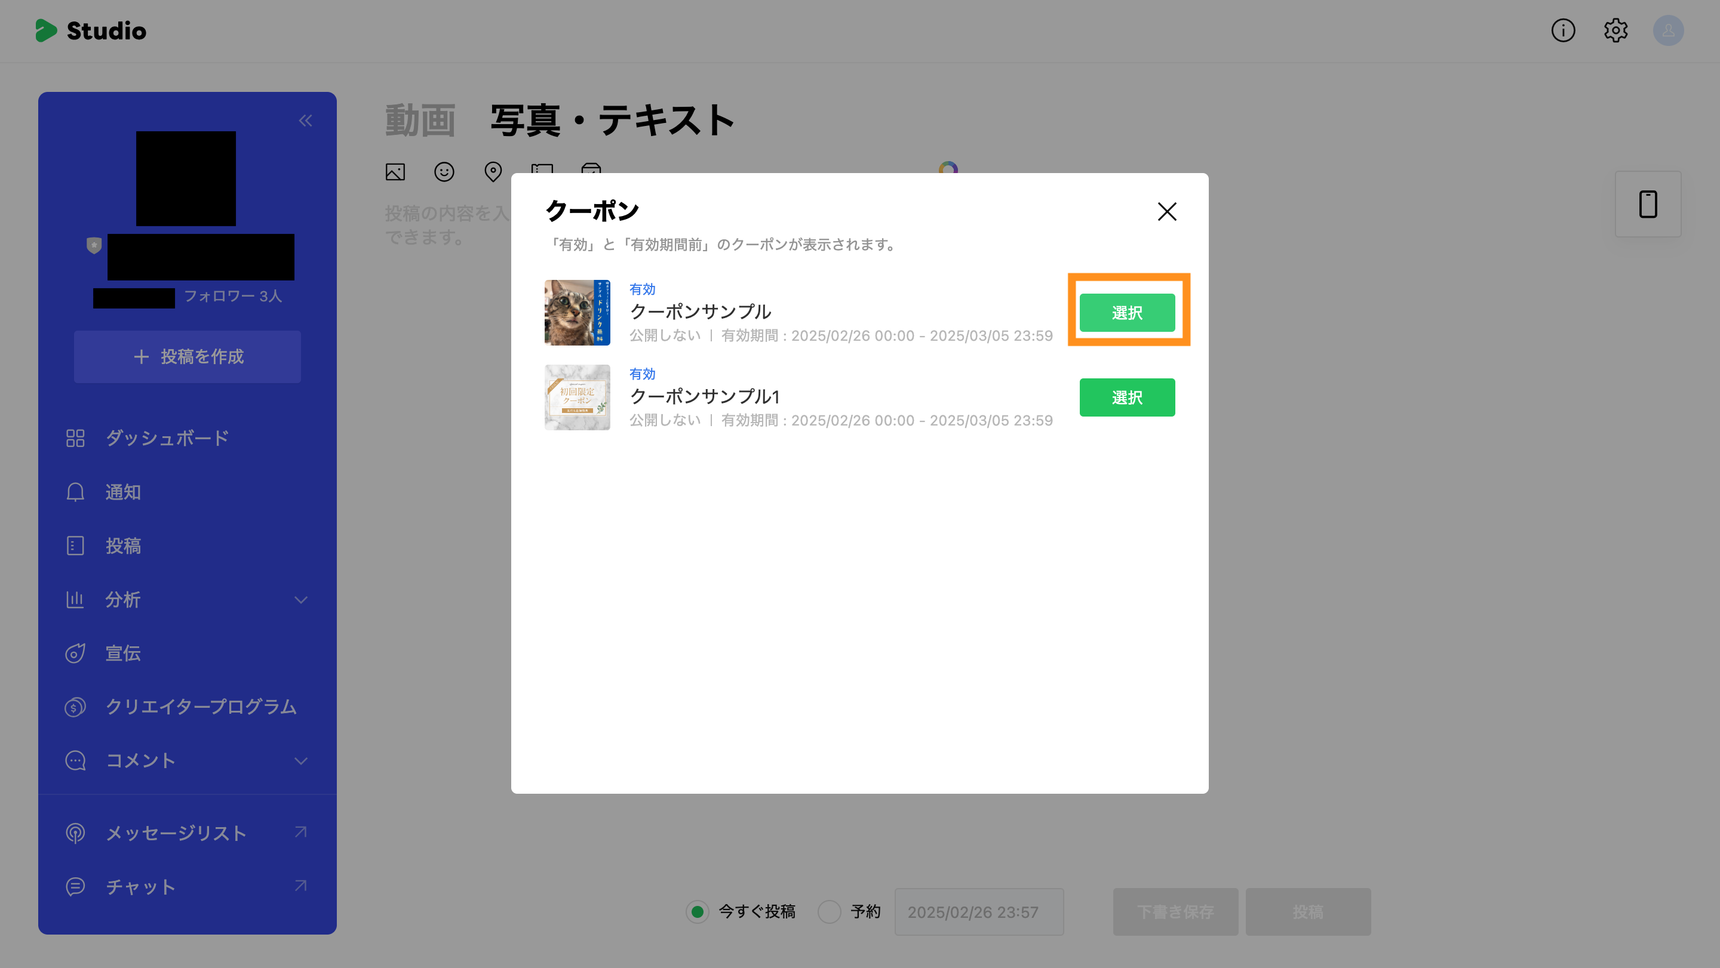Collapse sidebar with double chevron icon
Image resolution: width=1720 pixels, height=968 pixels.
pos(305,121)
